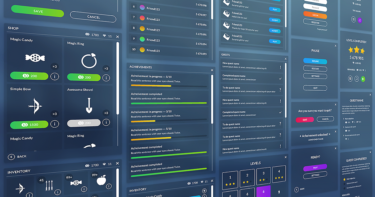This screenshot has height=197, width=375.
Task: Click the gift envelope icon beside 'Surprise gift for you!'
Action: pyautogui.click(x=226, y=37)
